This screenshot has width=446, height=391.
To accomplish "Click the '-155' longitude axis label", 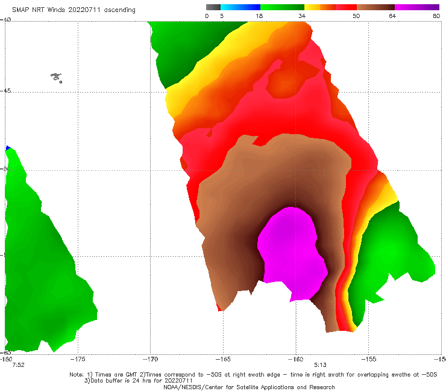I will click(x=368, y=359).
